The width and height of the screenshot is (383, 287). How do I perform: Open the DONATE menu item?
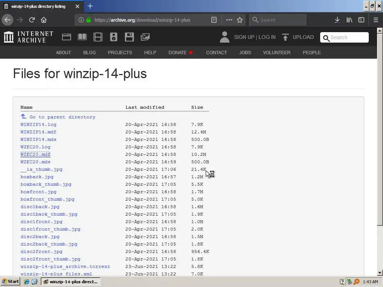pos(180,52)
